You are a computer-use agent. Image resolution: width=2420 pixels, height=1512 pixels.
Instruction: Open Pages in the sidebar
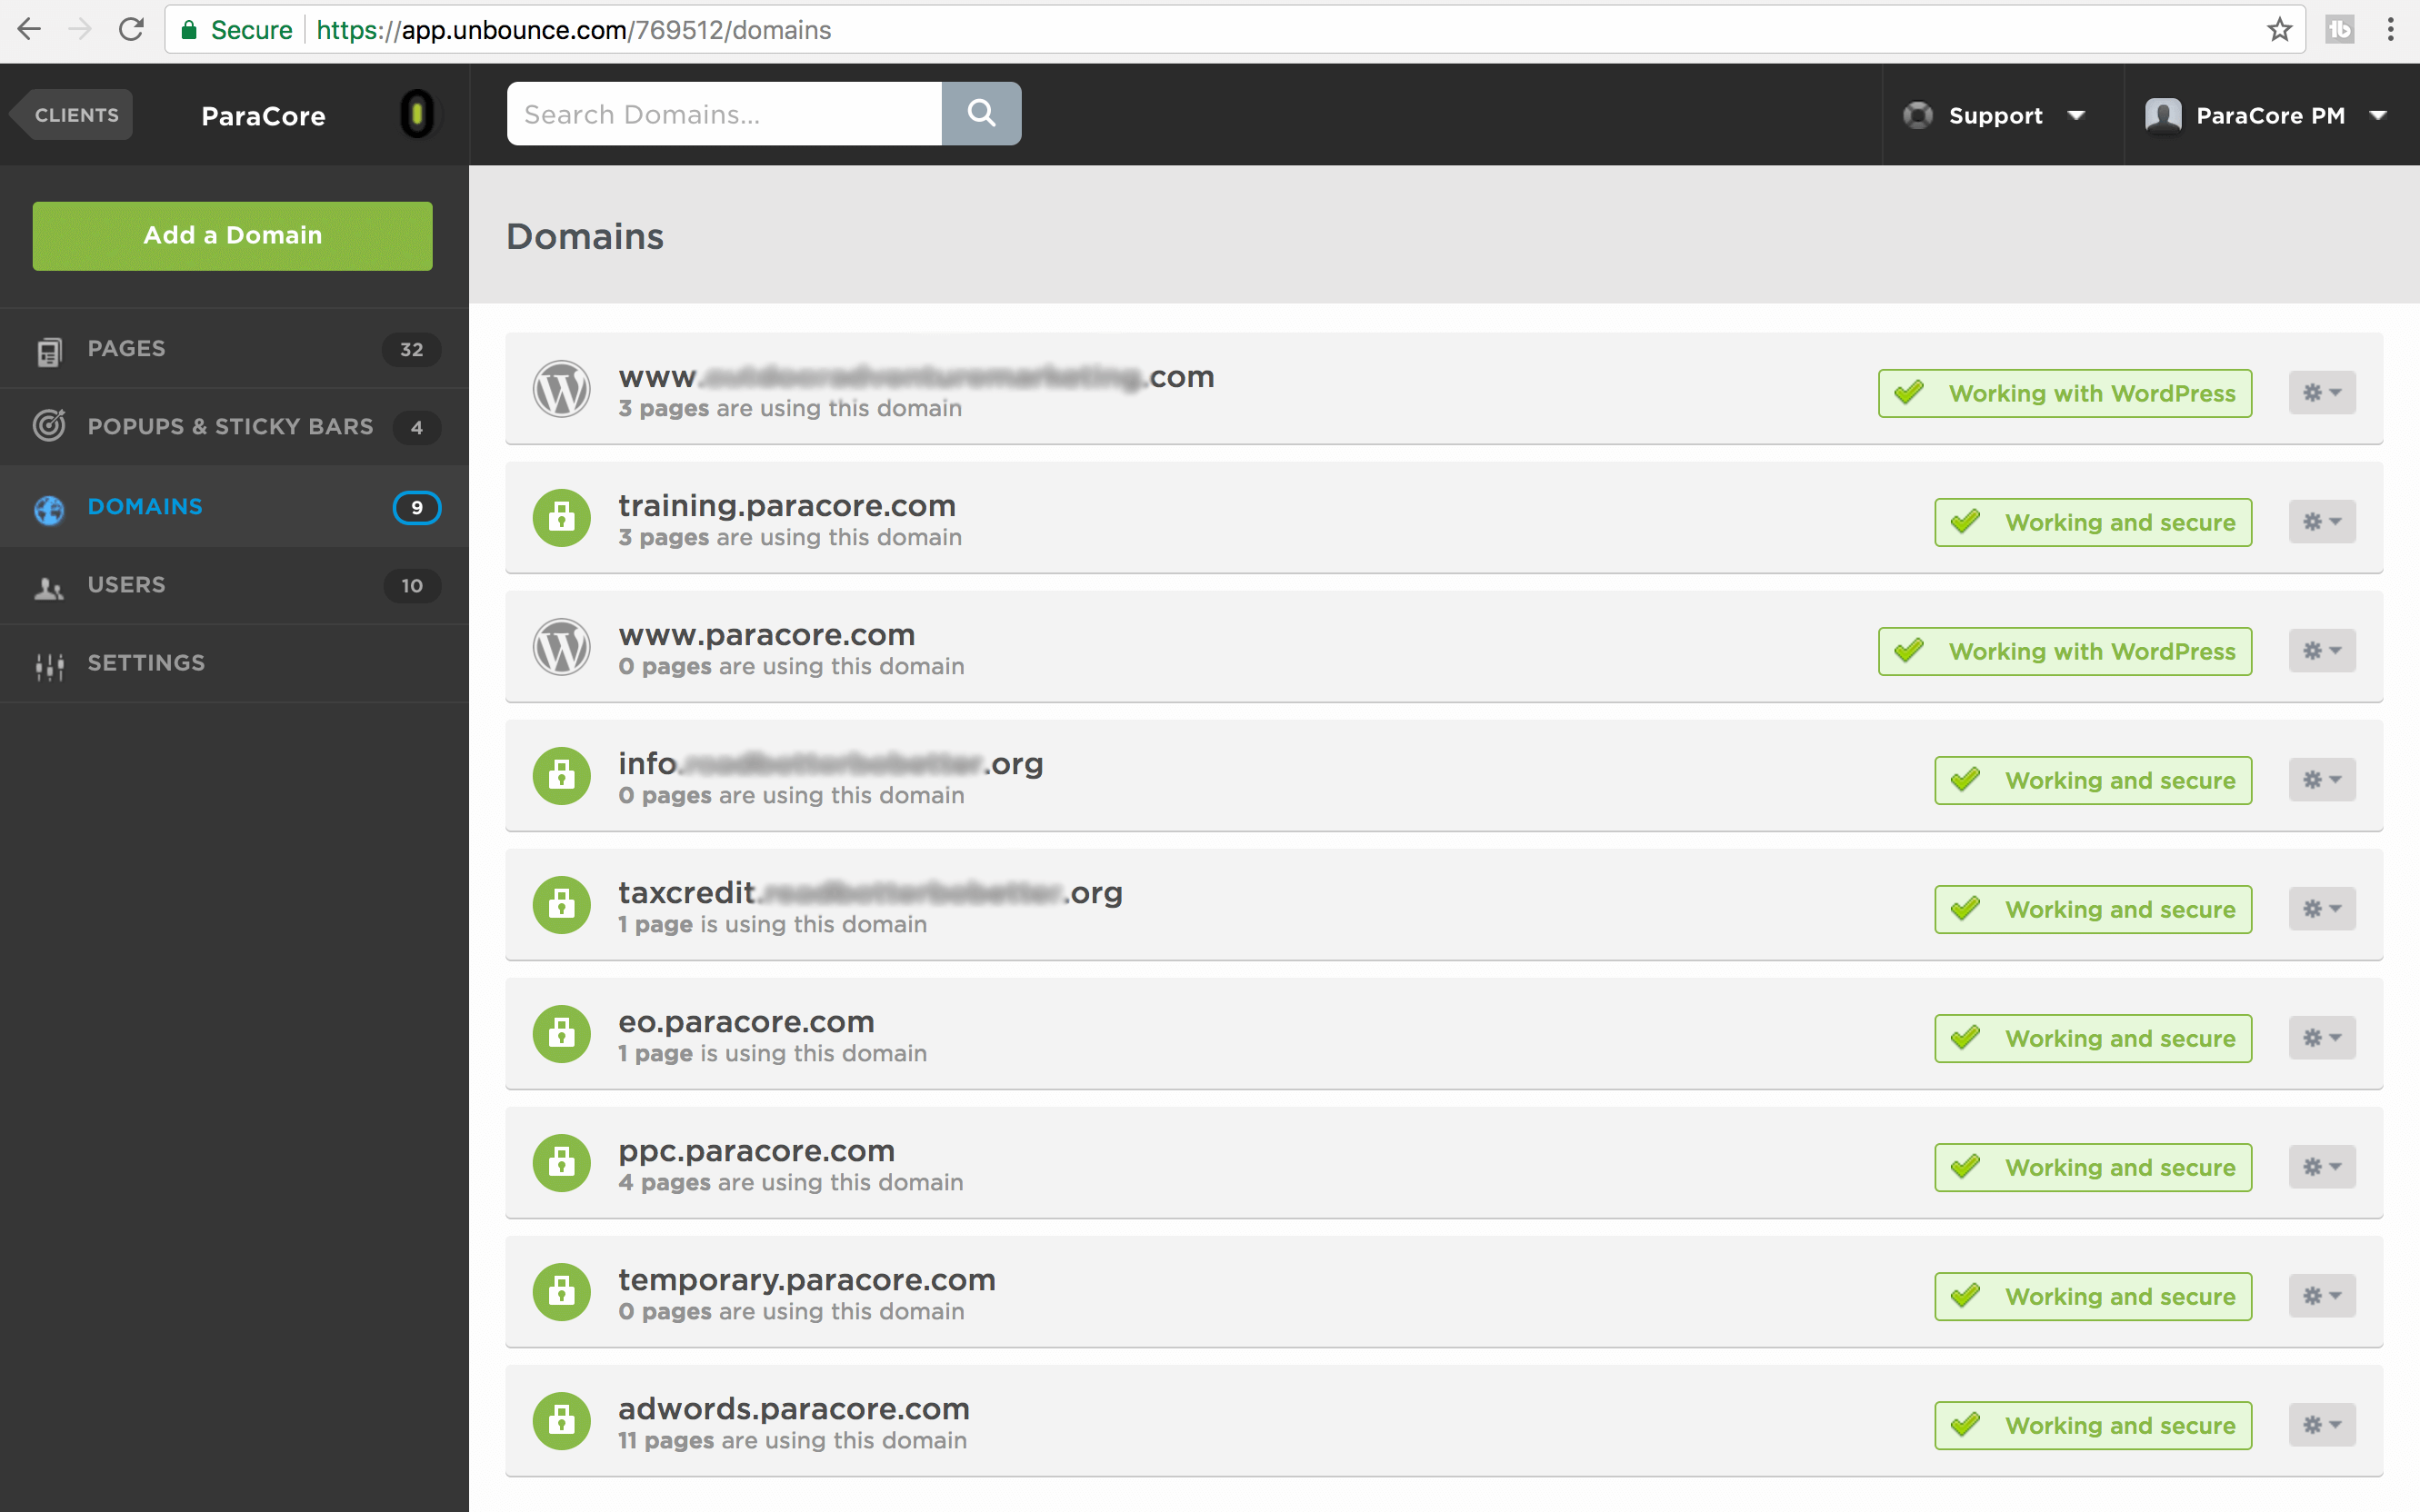pos(235,349)
